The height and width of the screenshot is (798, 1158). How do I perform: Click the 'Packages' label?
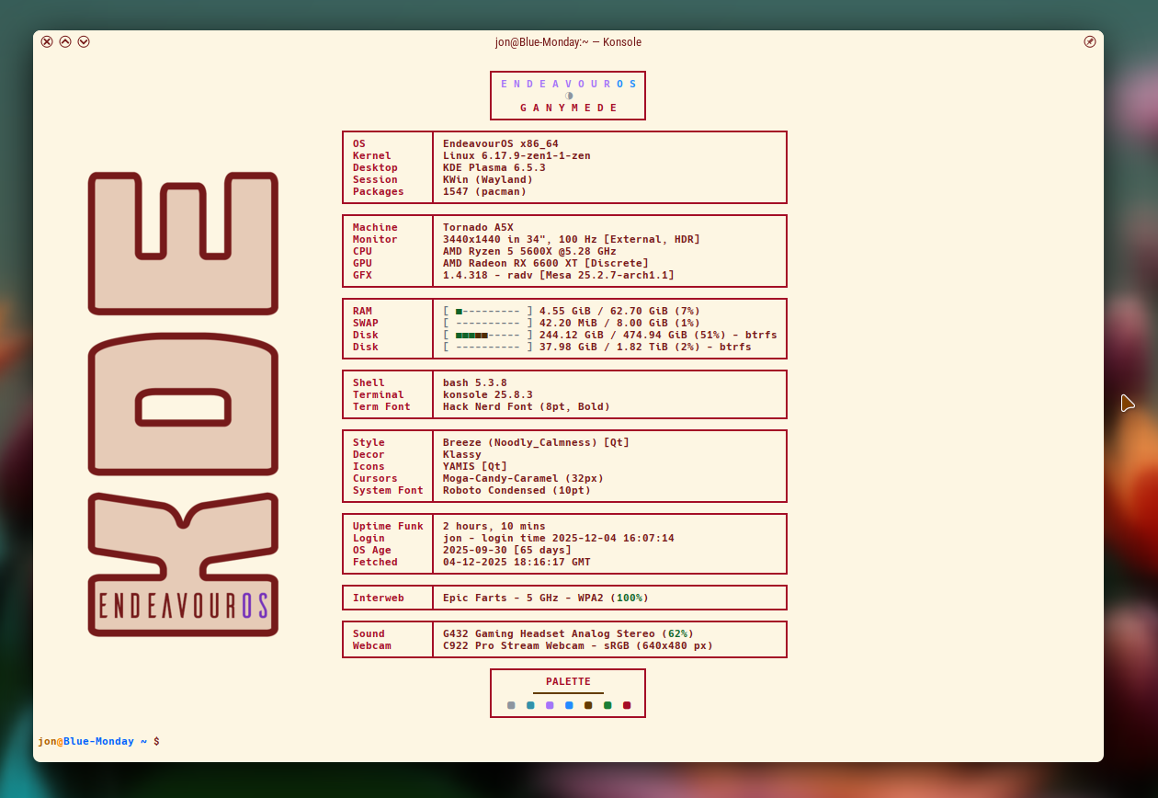coord(379,192)
